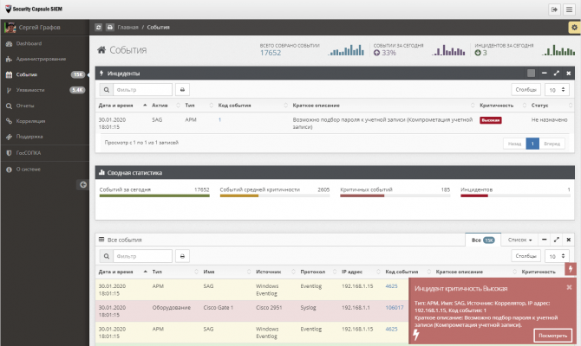
Task: Minimize the All events panel
Action: coord(543,238)
